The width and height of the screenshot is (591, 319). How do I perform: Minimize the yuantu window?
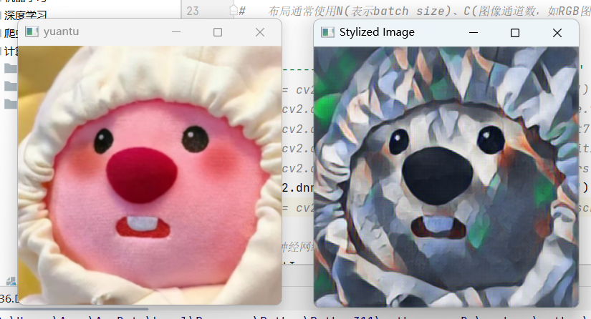[x=176, y=32]
